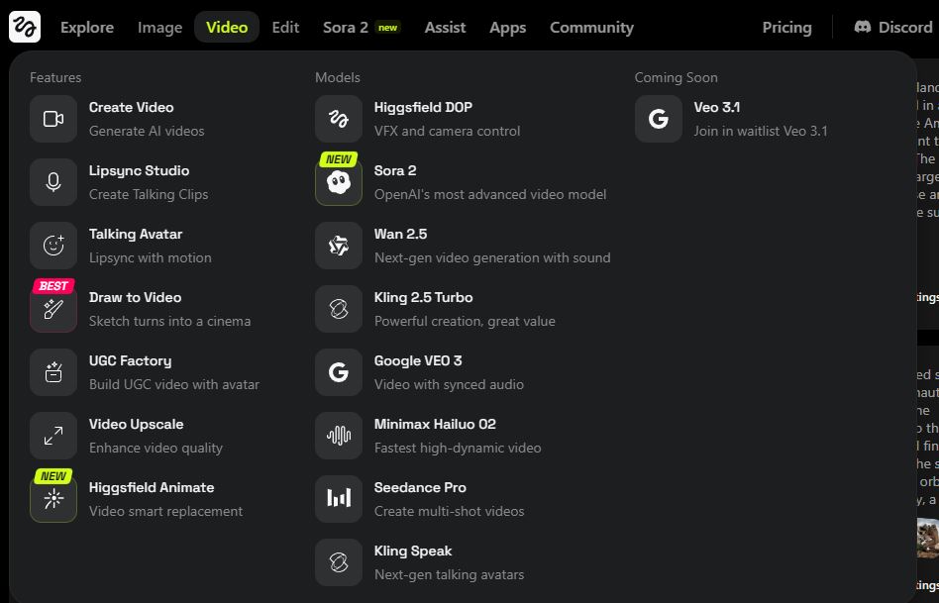Open the Community menu item
The image size is (939, 603).
tap(591, 28)
